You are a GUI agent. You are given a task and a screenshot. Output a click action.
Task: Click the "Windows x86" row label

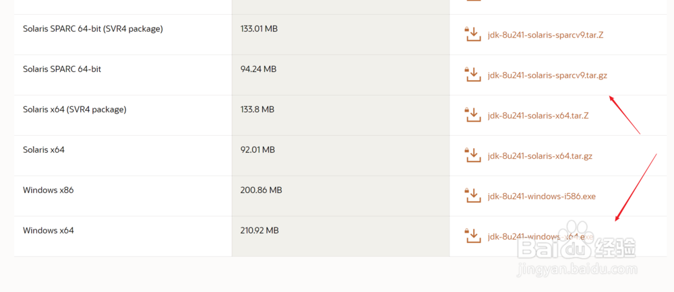48,190
